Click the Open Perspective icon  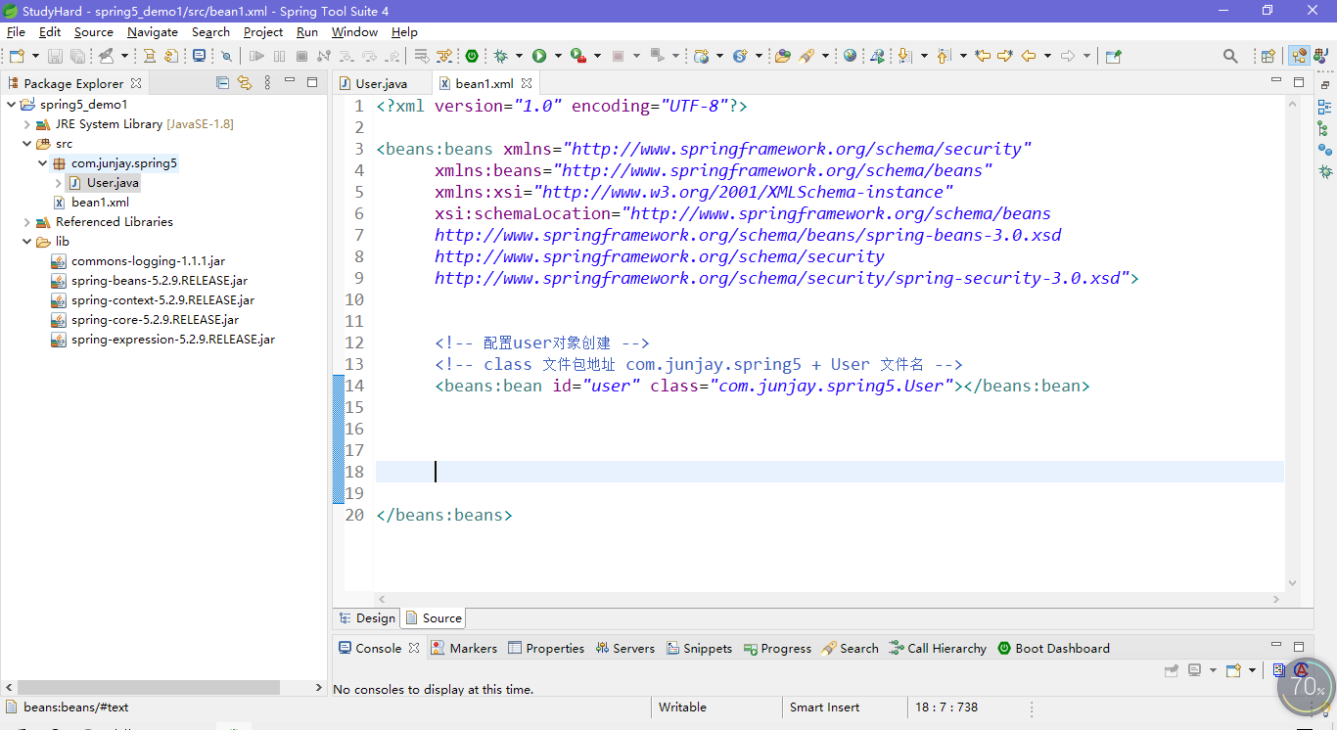point(1268,56)
